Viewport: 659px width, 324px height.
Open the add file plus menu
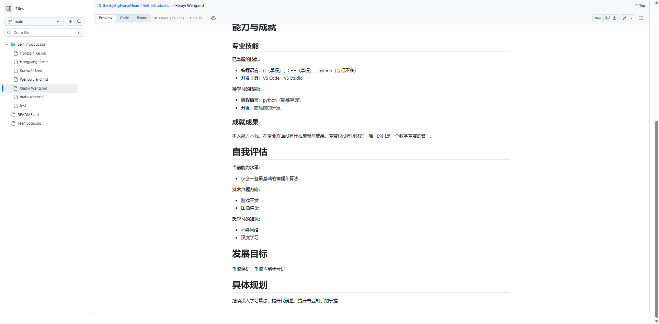(70, 21)
